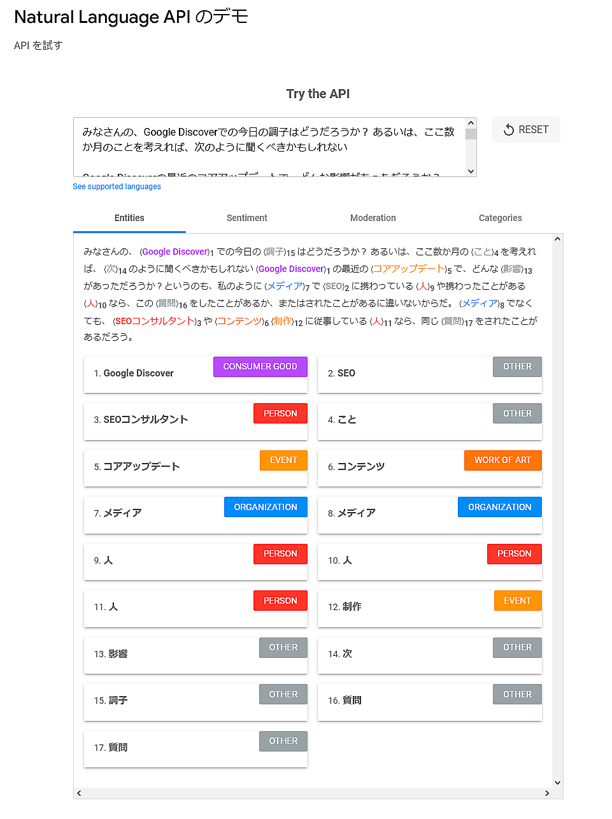Click the CONSUMER GOOD label on Google Discover
The image size is (612, 819).
[x=260, y=367]
